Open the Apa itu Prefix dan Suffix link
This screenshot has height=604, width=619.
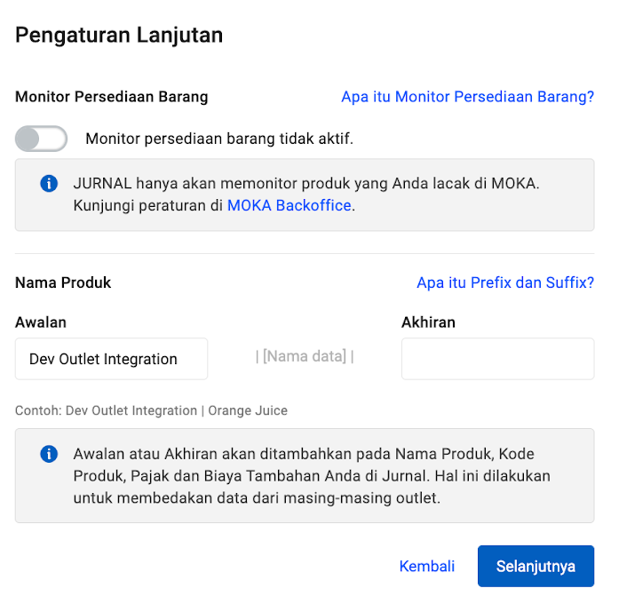pyautogui.click(x=505, y=282)
